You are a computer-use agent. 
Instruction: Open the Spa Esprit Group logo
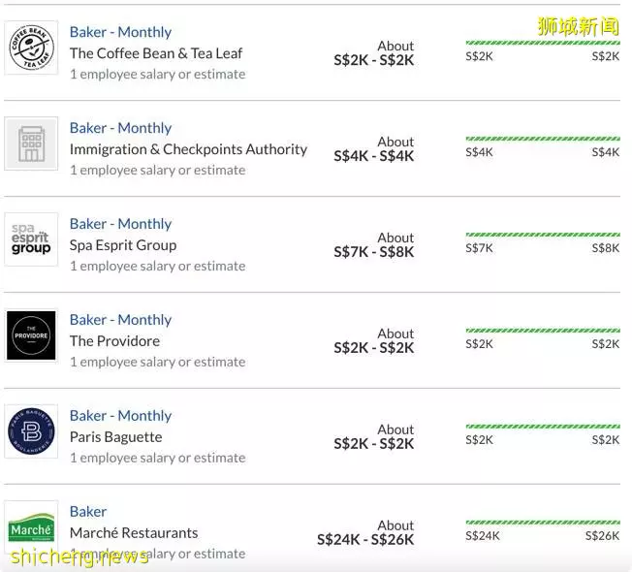[x=31, y=239]
